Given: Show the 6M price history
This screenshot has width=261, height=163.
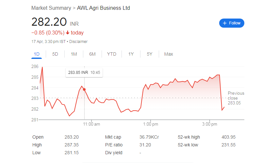Looking at the screenshot, I should [x=92, y=54].
